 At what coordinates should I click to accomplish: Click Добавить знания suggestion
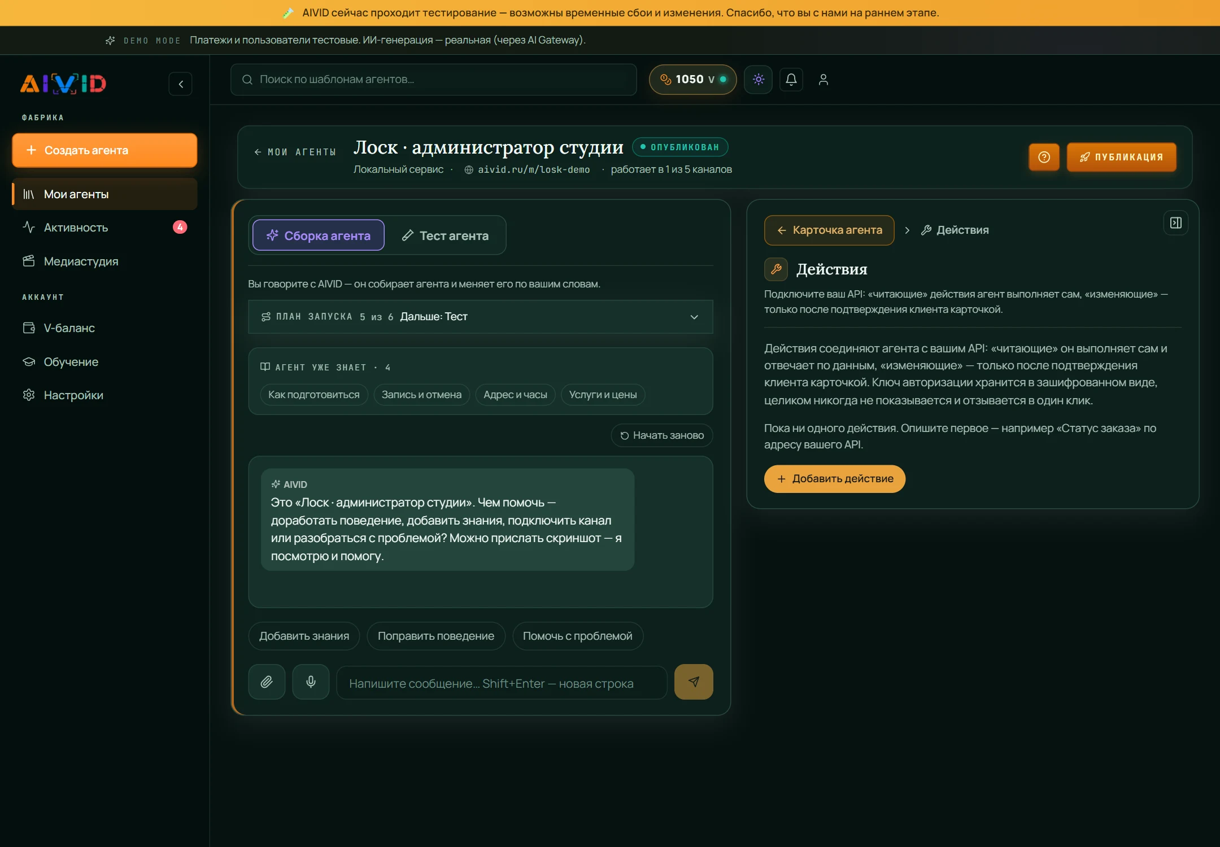[304, 636]
